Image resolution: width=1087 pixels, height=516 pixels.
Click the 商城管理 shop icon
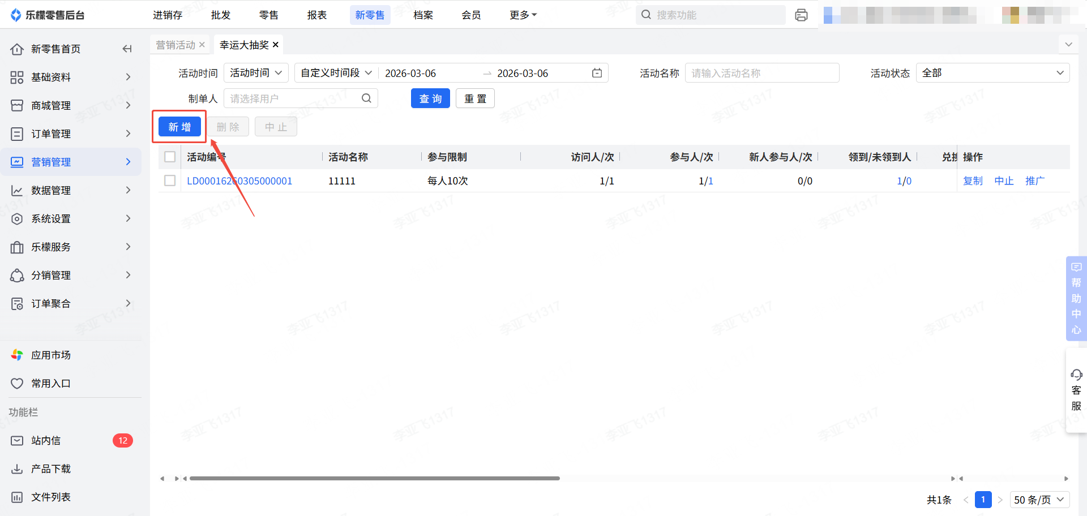coord(17,106)
